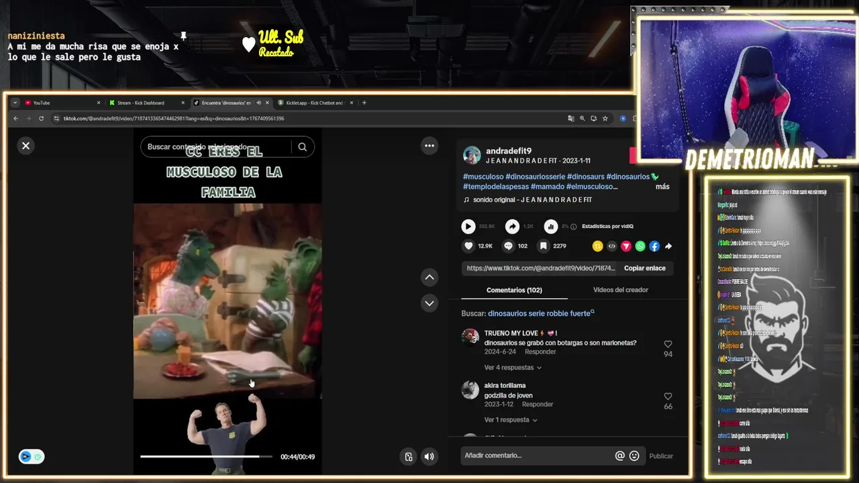Image resolution: width=859 pixels, height=483 pixels.
Task: Click the clipboard icon beside volume
Action: tap(409, 457)
